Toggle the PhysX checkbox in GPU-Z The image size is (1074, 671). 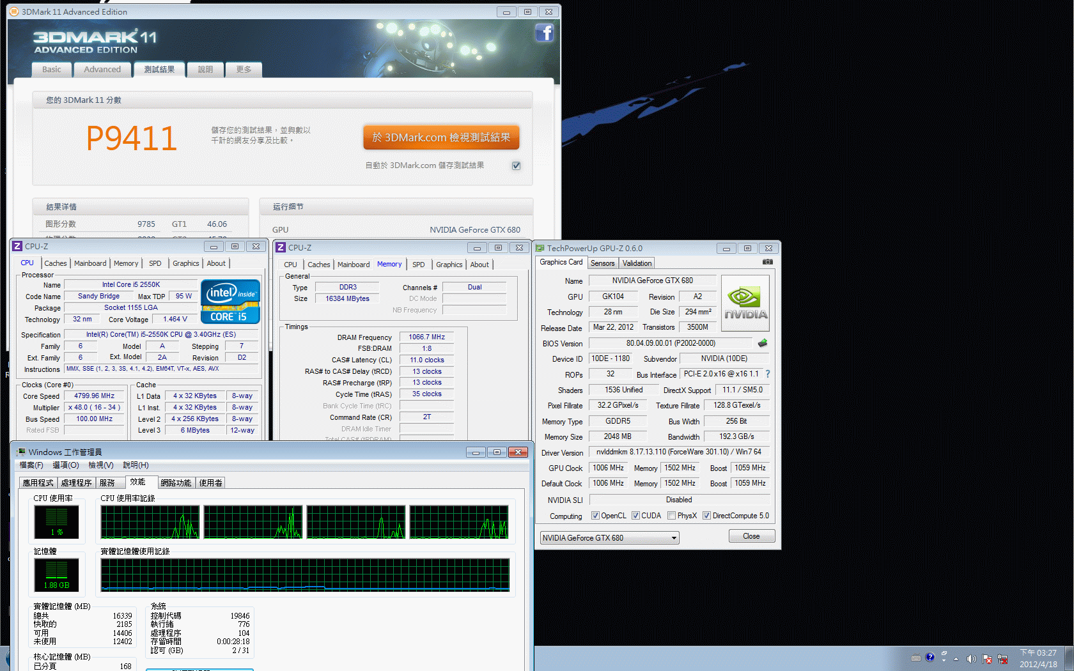671,516
